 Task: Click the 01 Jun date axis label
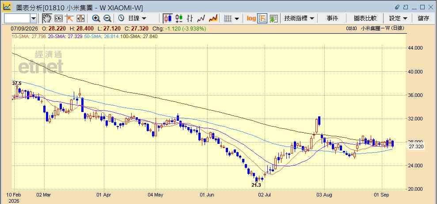[207, 194]
